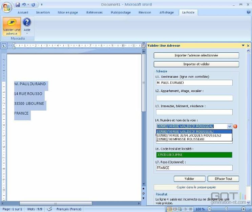
Task: Click the Effacer Tout button
Action: [x=223, y=179]
